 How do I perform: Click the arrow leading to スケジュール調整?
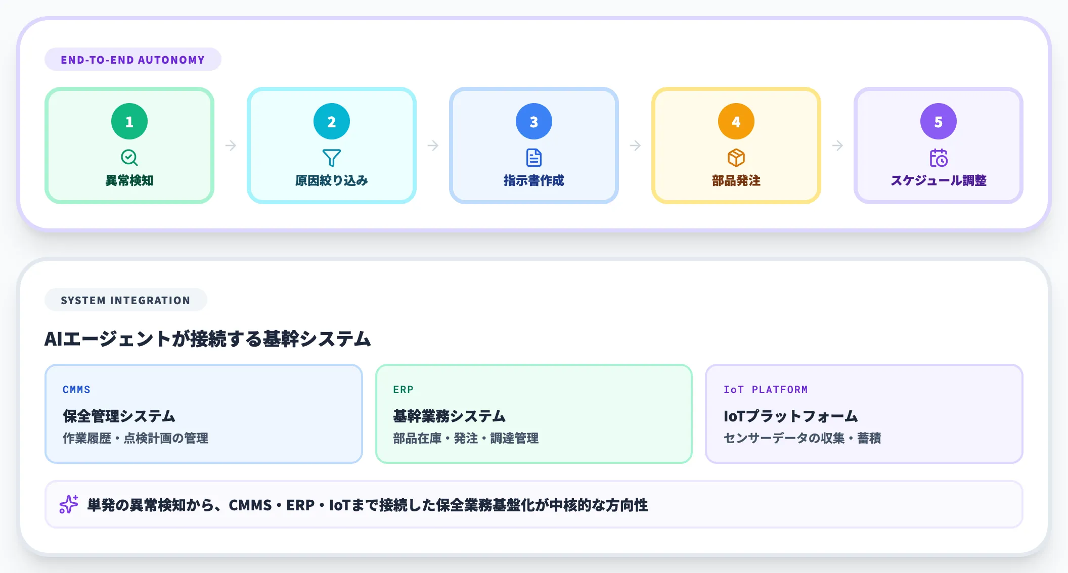click(x=837, y=146)
